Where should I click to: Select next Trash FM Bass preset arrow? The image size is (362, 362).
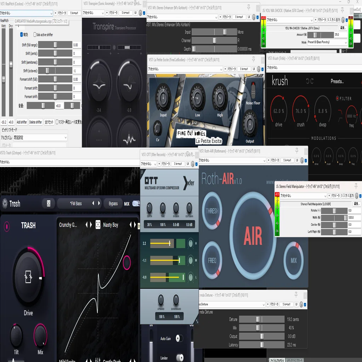pos(99,203)
